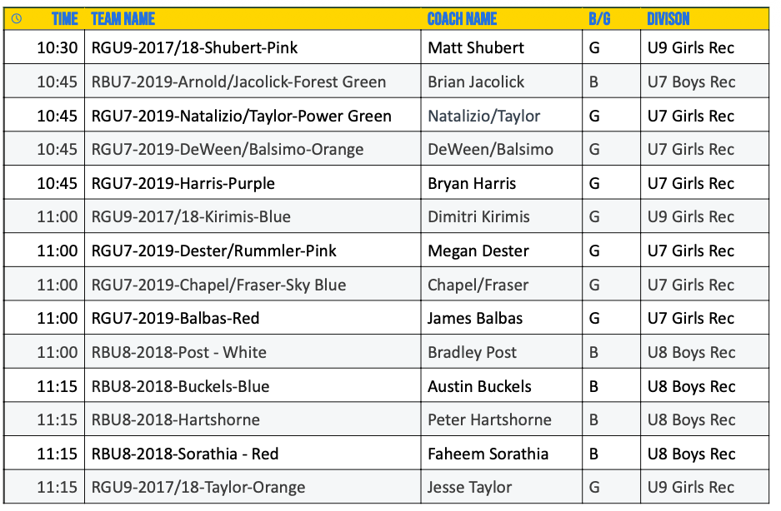The image size is (781, 511).
Task: Click team RGU7-2019-Natalizio/Taylor-Power Green
Action: (241, 117)
